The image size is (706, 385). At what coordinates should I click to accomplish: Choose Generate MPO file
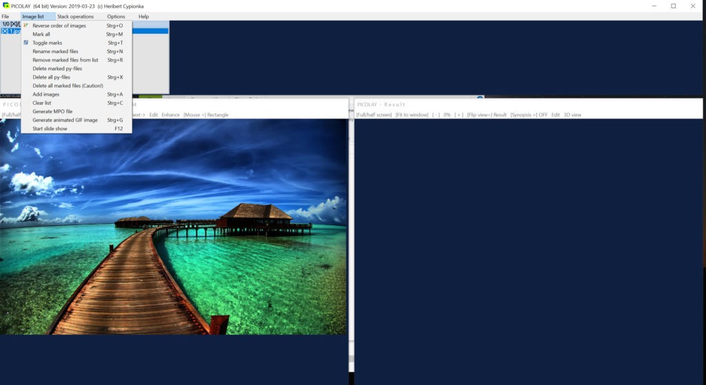click(x=77, y=111)
